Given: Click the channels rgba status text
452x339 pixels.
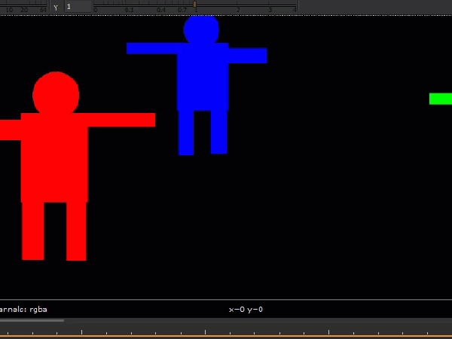Looking at the screenshot, I should [23, 310].
